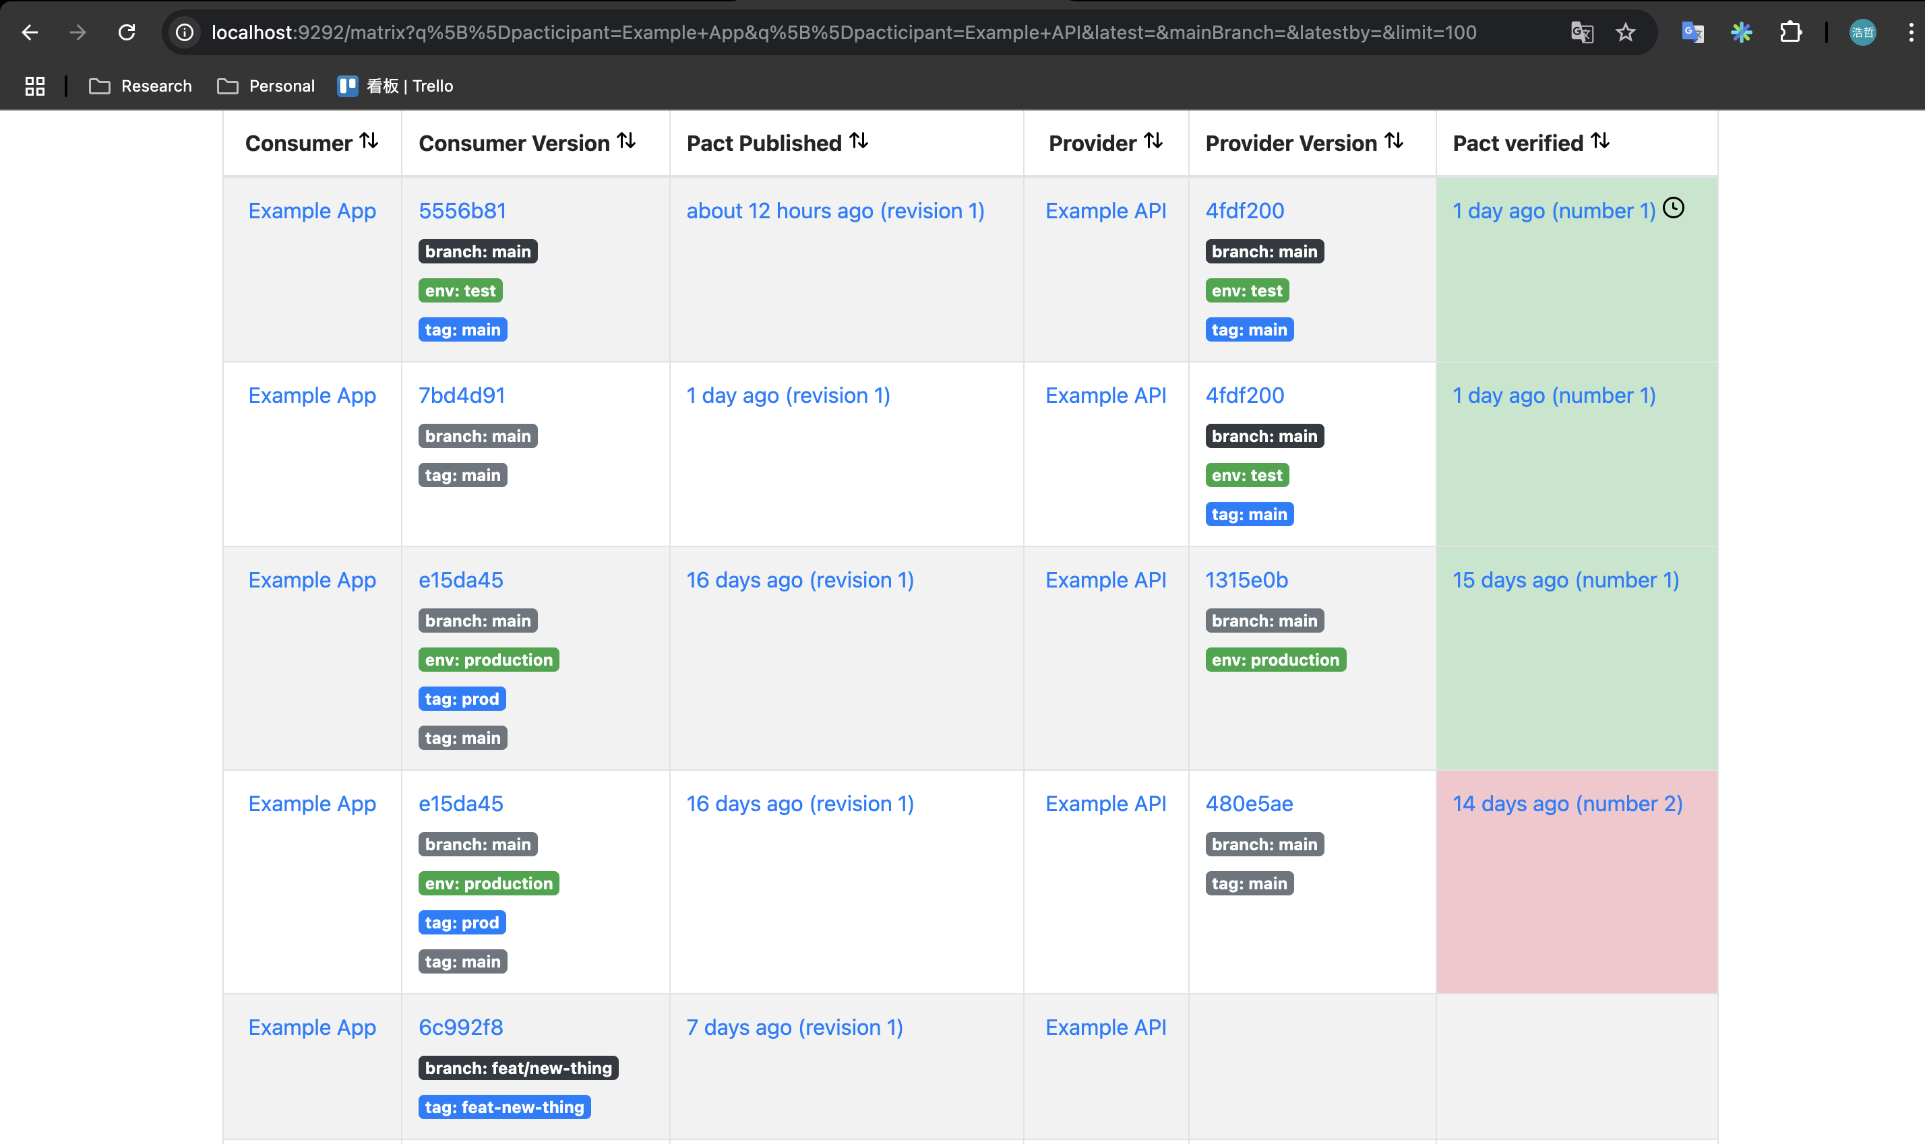The height and width of the screenshot is (1144, 1925).
Task: Open the Chrome profile avatar
Action: 1862,32
